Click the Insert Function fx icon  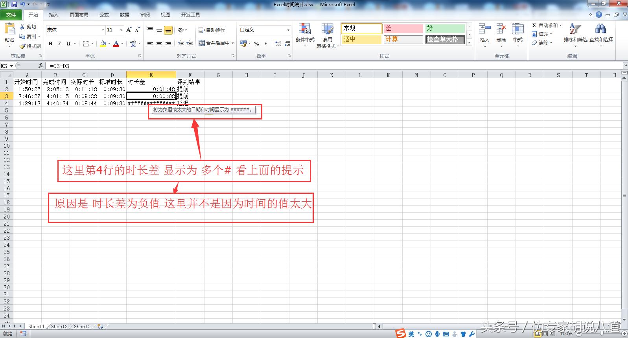41,66
